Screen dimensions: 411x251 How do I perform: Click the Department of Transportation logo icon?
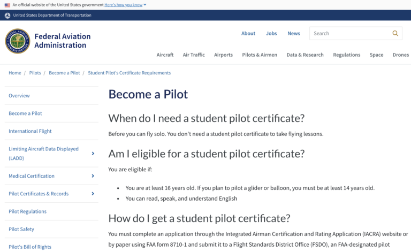(7, 16)
